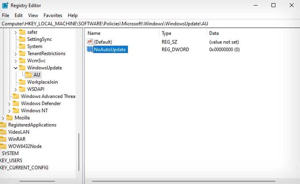Select the NoAutoUpdate value name
300x184 pixels.
coord(110,50)
